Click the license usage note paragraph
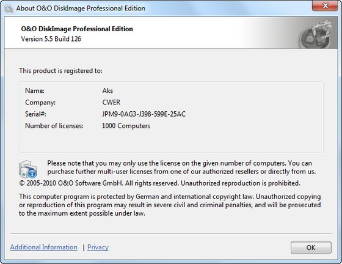342x264 pixels. click(181, 167)
